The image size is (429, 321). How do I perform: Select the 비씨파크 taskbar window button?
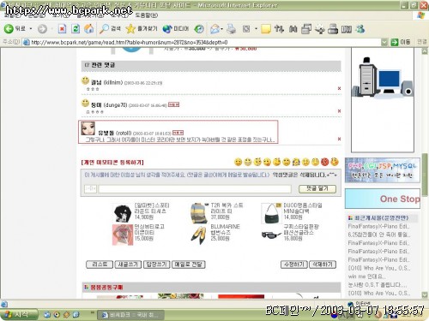tap(130, 315)
